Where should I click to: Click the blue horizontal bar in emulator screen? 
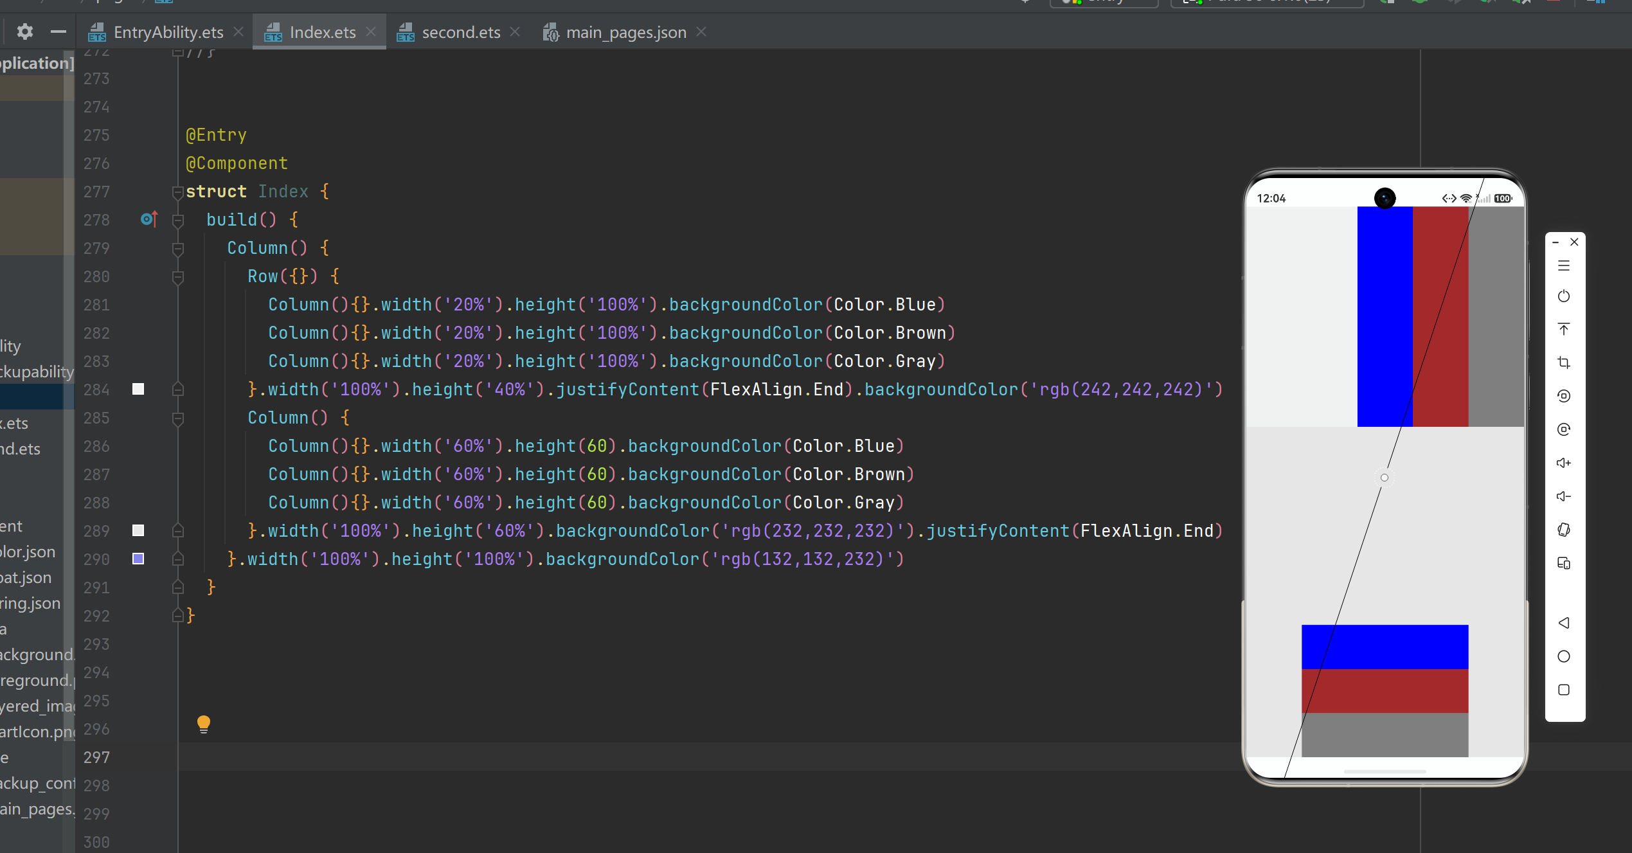click(x=1385, y=647)
